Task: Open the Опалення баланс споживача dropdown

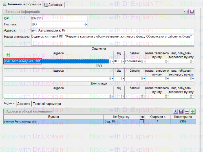Action: 143,61
